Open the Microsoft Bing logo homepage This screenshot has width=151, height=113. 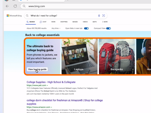14,16
